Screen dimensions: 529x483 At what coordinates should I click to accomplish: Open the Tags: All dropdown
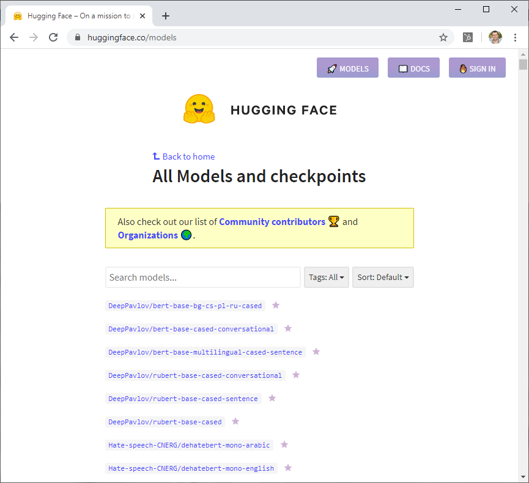click(x=326, y=277)
